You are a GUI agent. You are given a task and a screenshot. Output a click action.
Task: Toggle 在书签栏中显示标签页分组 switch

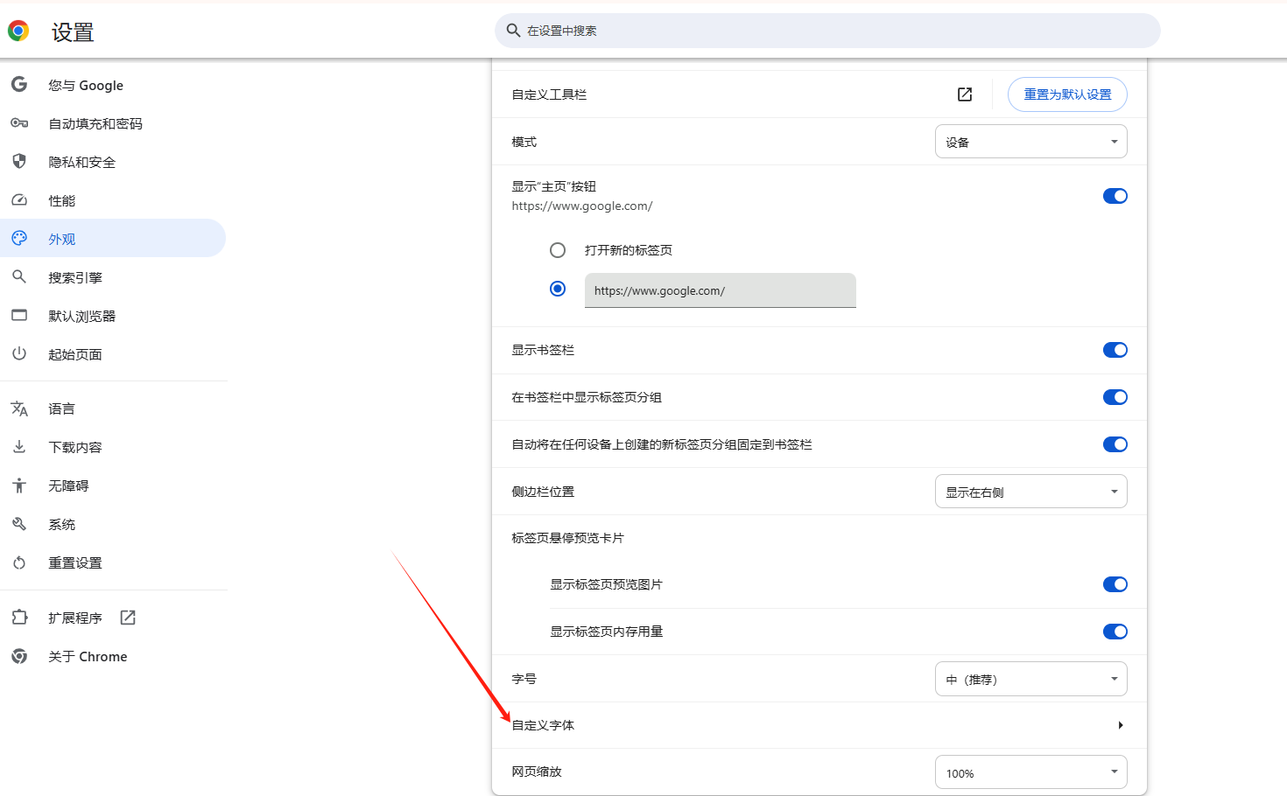click(x=1115, y=397)
